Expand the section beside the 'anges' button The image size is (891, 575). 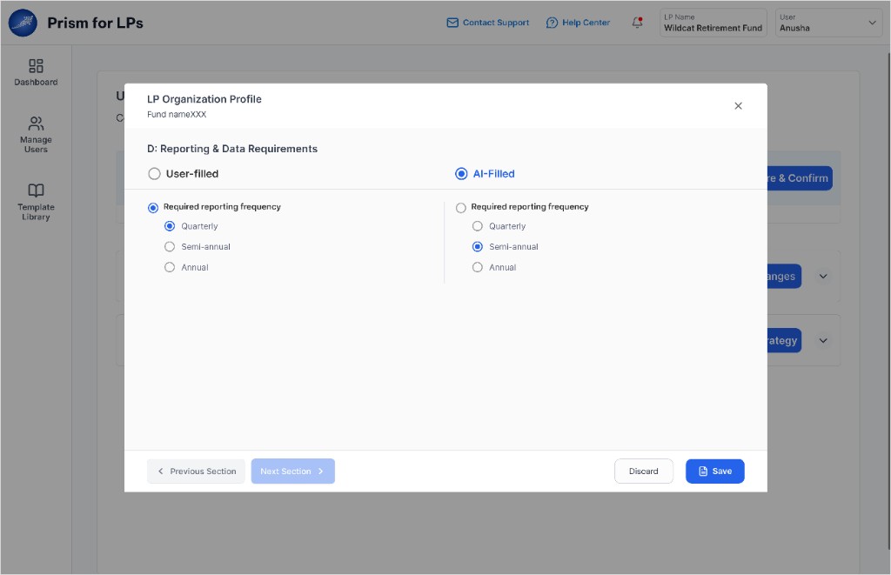pyautogui.click(x=823, y=277)
